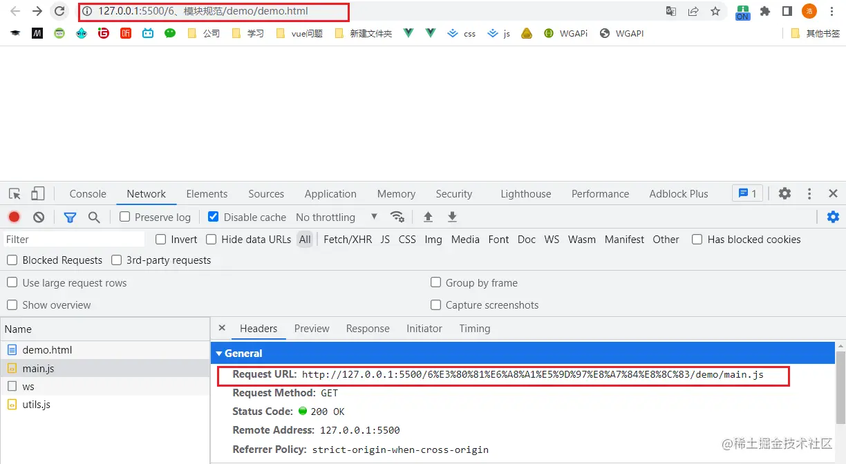The width and height of the screenshot is (846, 464).
Task: Switch to the Console tab
Action: (x=88, y=194)
